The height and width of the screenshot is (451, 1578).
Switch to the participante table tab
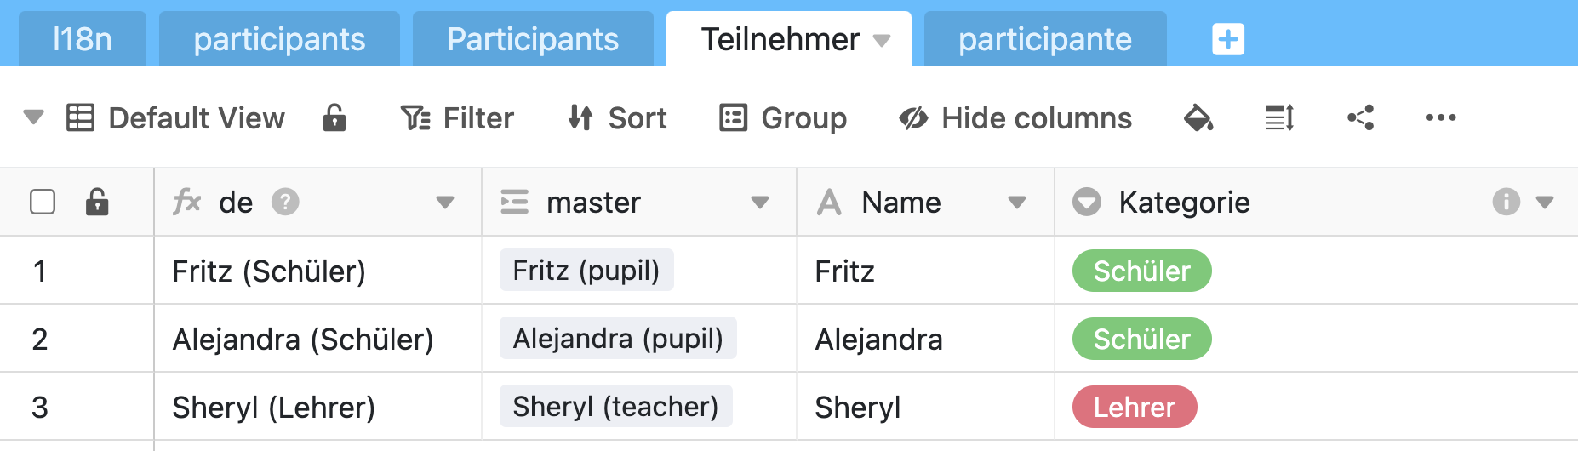tap(1044, 39)
